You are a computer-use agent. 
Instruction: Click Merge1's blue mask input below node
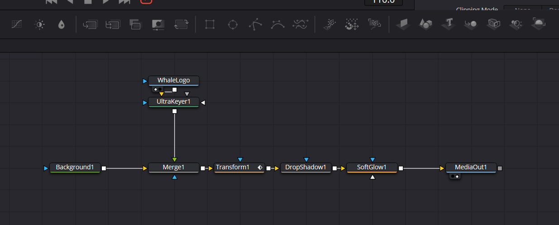click(174, 177)
